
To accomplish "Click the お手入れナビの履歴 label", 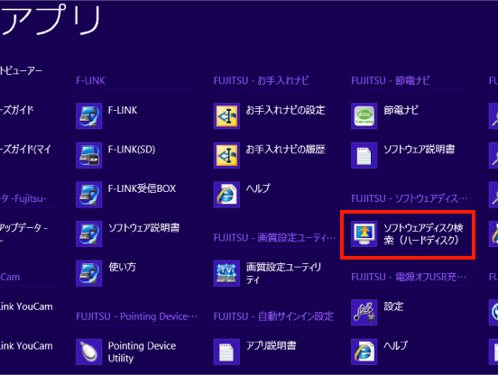I will 285,150.
